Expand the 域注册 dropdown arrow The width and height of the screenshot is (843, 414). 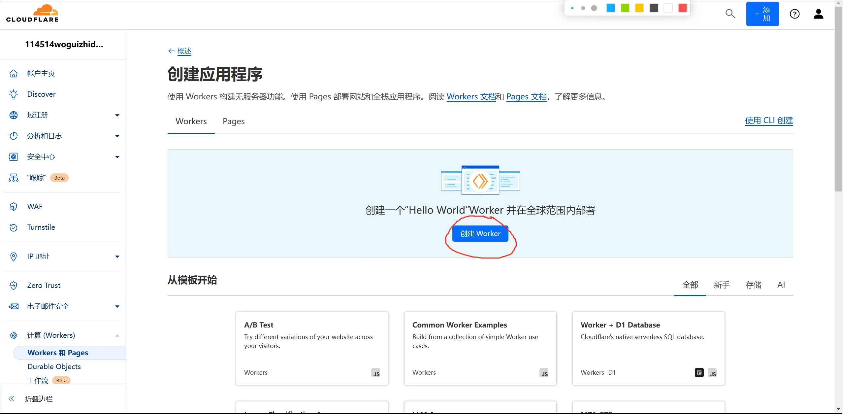[117, 115]
